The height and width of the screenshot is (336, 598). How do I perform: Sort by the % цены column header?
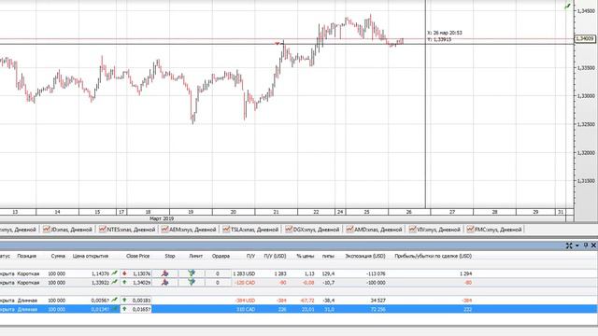[x=306, y=256]
